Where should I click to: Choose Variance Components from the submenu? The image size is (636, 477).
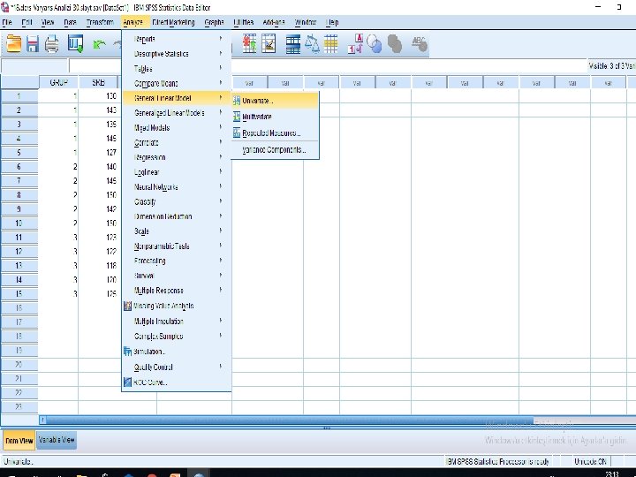pyautogui.click(x=275, y=149)
